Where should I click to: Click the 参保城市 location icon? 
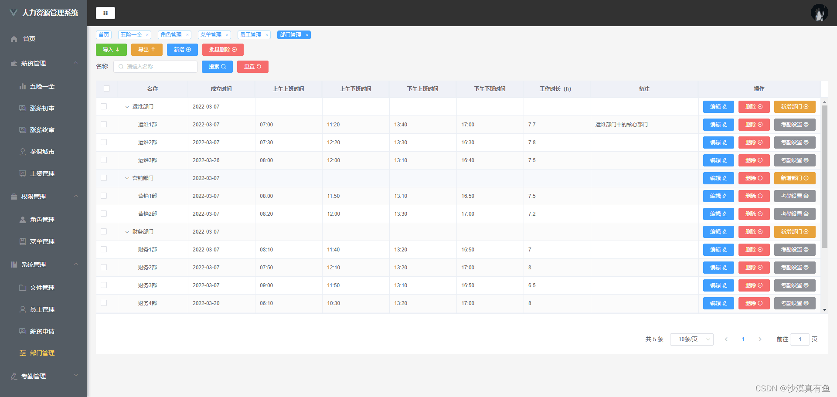pyautogui.click(x=23, y=152)
